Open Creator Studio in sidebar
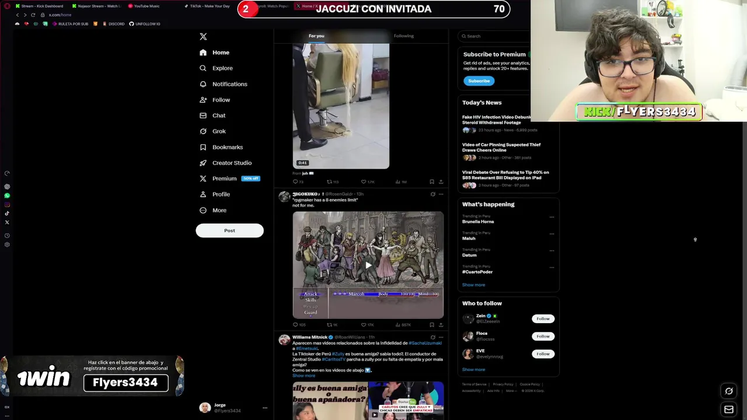747x420 pixels. click(225, 163)
